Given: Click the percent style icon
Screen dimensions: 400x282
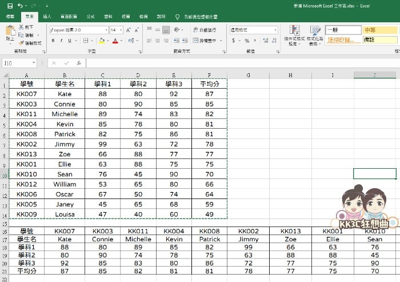Looking at the screenshot, I should pos(247,41).
